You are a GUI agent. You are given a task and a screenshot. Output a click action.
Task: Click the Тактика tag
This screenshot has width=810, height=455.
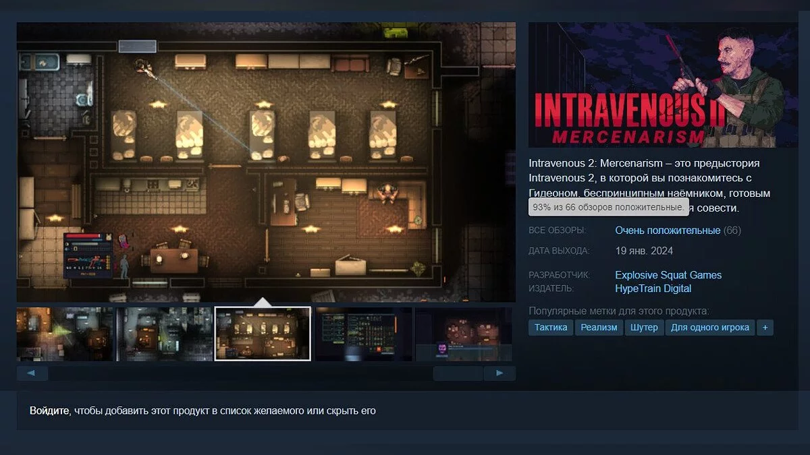click(x=551, y=328)
